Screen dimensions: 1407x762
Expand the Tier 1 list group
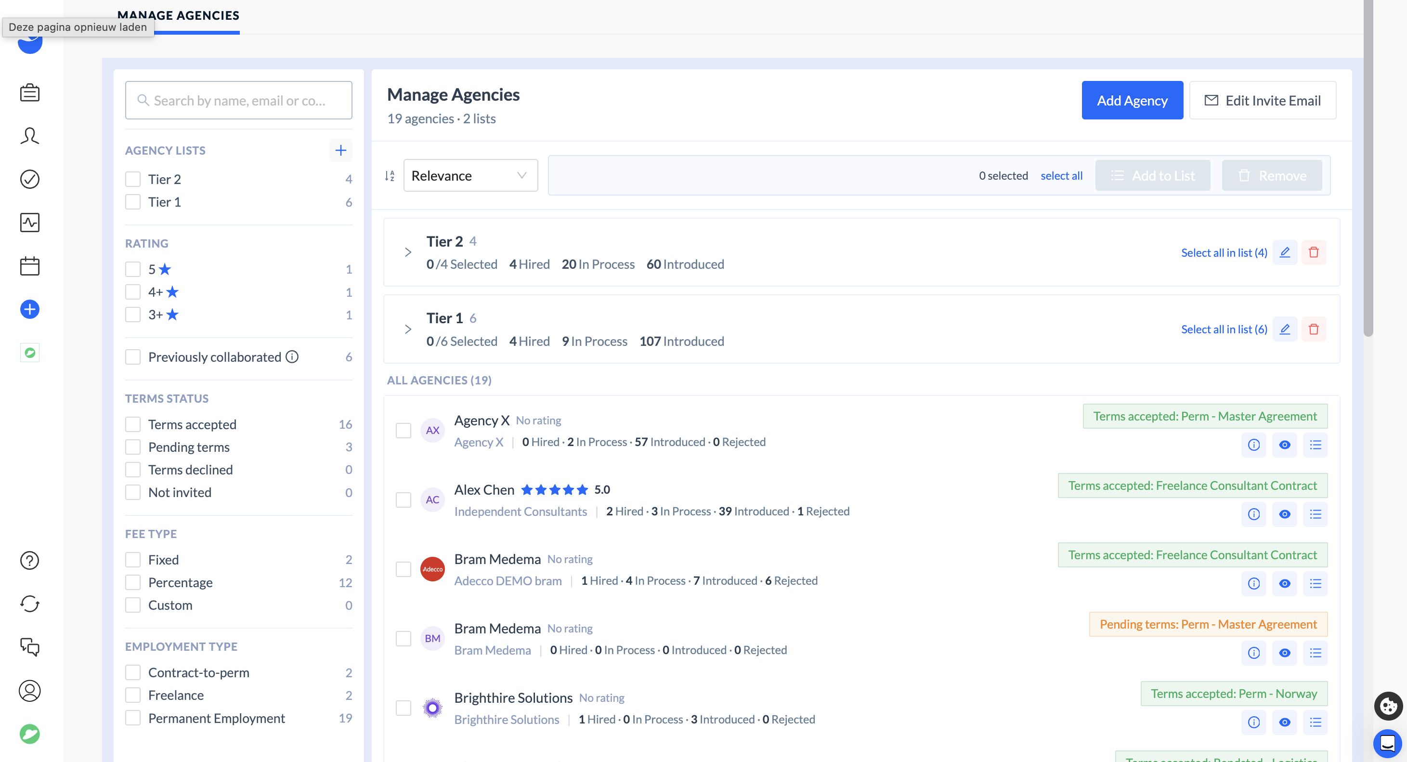point(407,329)
